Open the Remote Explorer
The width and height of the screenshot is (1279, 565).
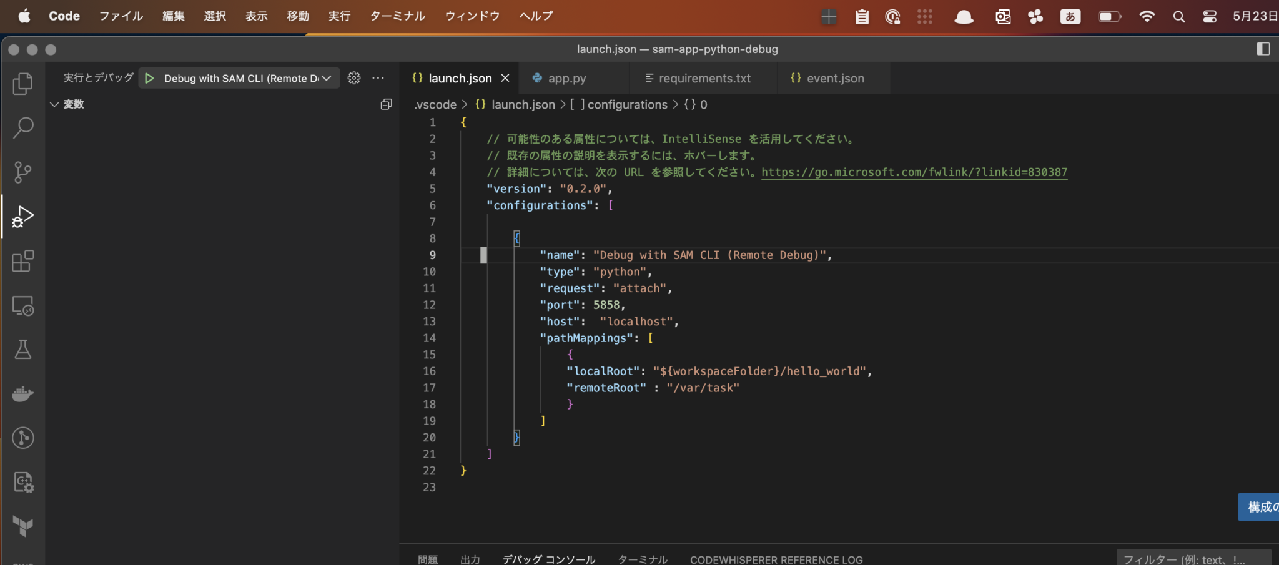click(x=22, y=305)
